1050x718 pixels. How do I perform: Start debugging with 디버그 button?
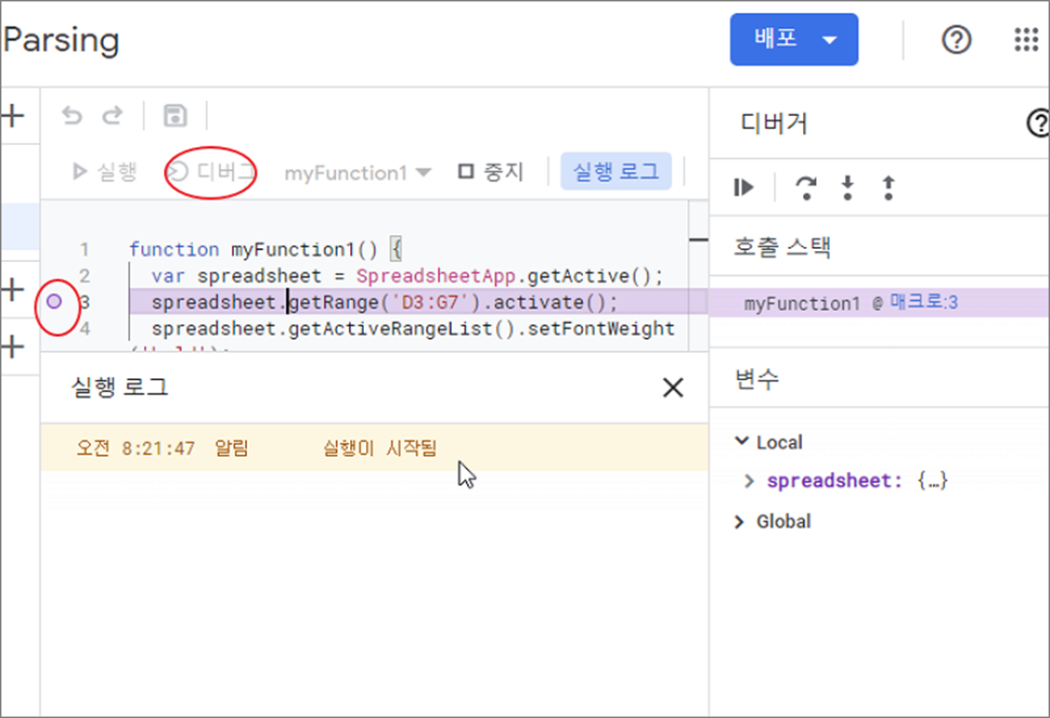coord(211,172)
